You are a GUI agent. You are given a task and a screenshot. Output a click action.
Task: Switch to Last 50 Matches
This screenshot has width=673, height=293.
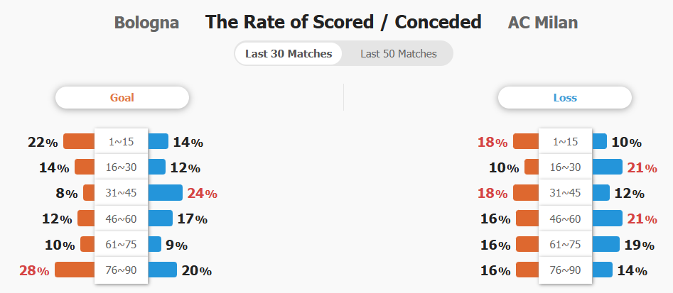coord(398,53)
